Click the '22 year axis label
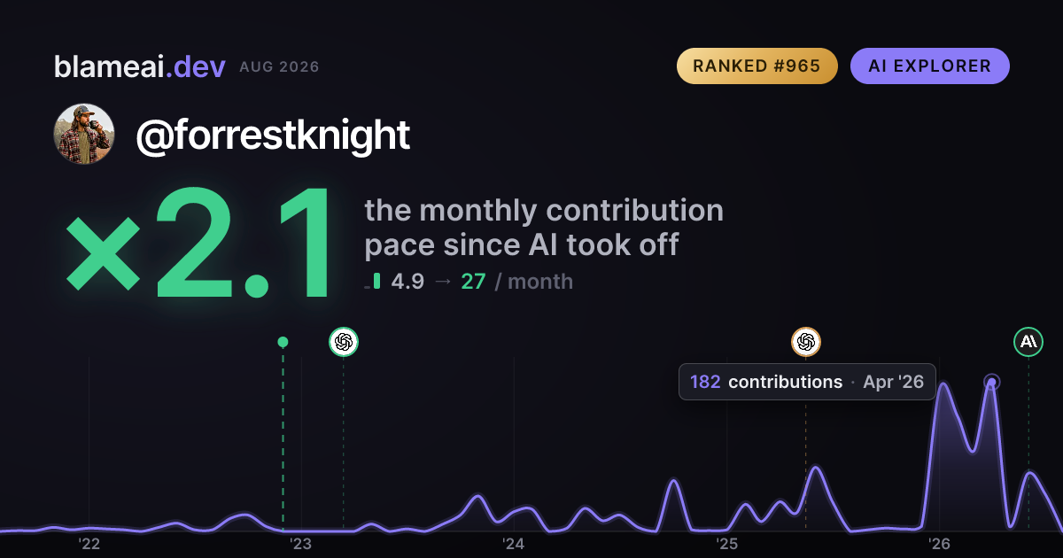 coord(89,543)
